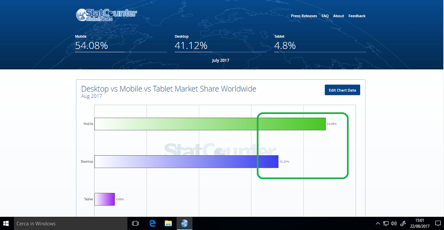
Task: Click the volume speaker tray icon
Action: tap(394, 223)
